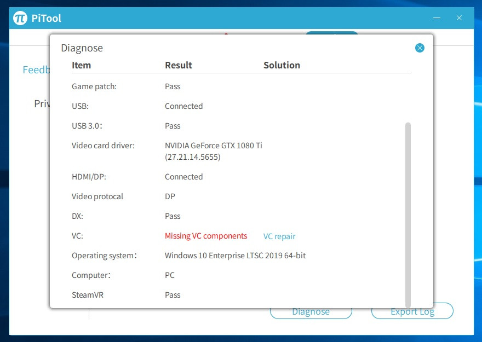
Task: Click the Diagnose list vertical scrollbar
Action: [x=408, y=215]
